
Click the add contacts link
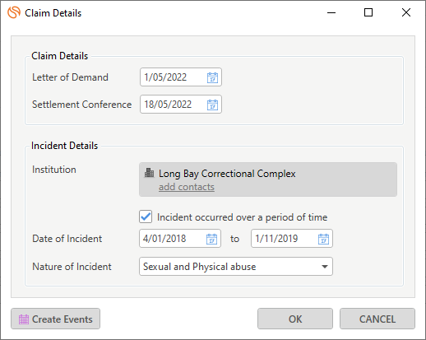[187, 187]
